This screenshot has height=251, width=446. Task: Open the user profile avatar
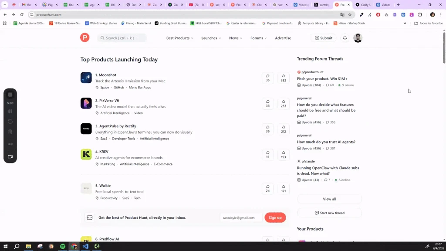(x=358, y=38)
